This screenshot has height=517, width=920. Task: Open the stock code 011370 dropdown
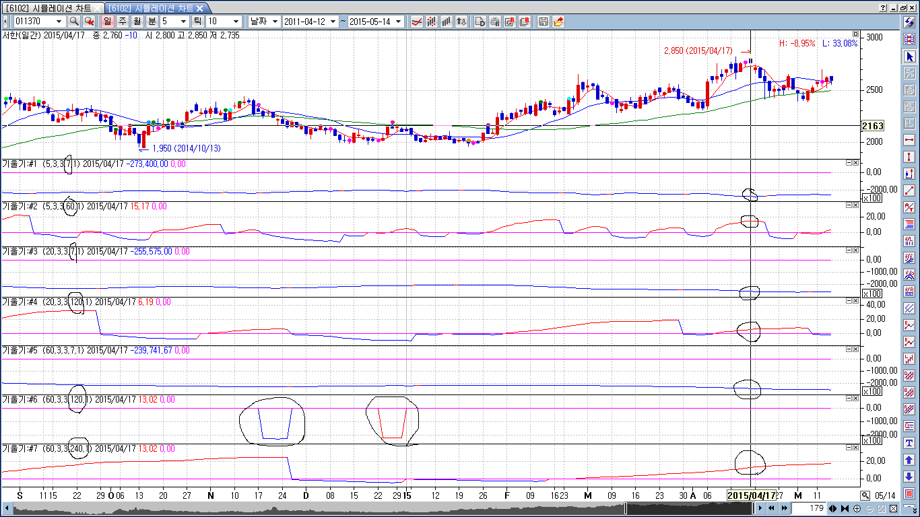[x=60, y=22]
